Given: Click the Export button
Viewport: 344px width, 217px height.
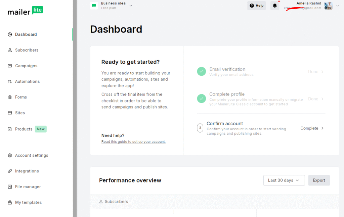Looking at the screenshot, I should (319, 180).
